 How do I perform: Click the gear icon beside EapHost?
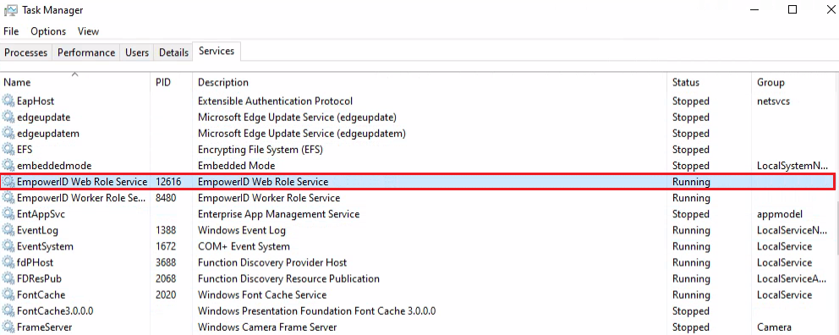pyautogui.click(x=8, y=102)
